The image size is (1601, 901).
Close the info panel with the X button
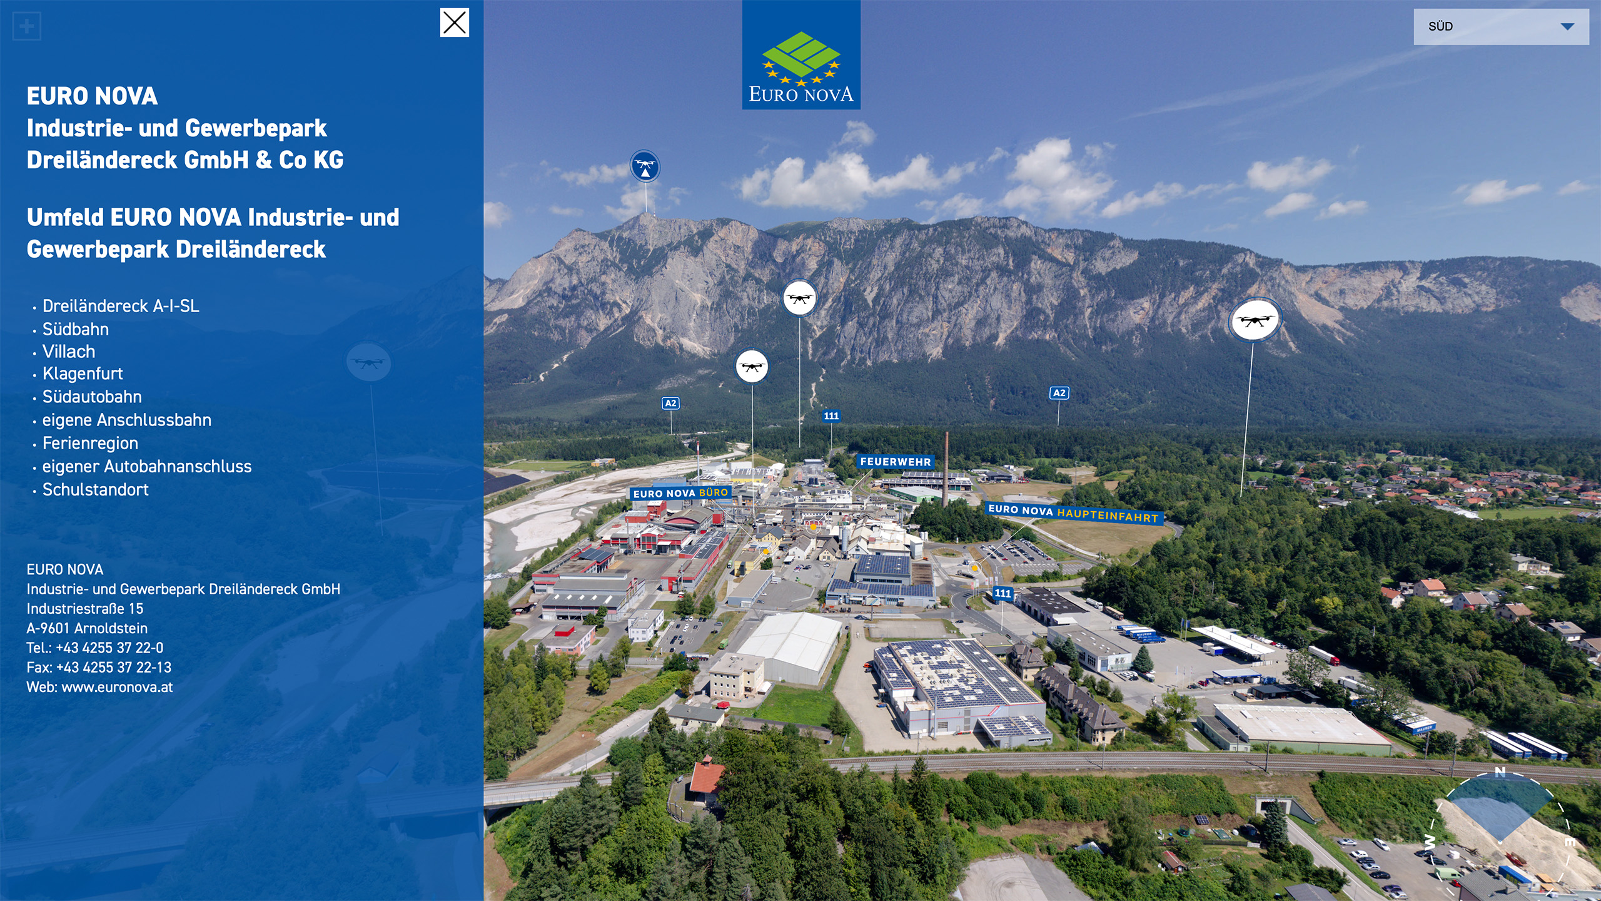click(x=454, y=23)
